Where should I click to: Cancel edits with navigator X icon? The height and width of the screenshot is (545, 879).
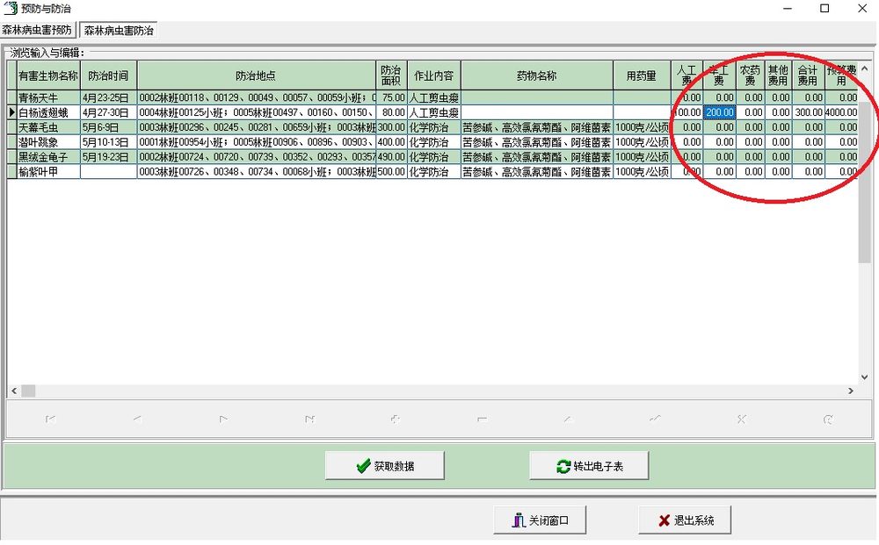(x=741, y=420)
